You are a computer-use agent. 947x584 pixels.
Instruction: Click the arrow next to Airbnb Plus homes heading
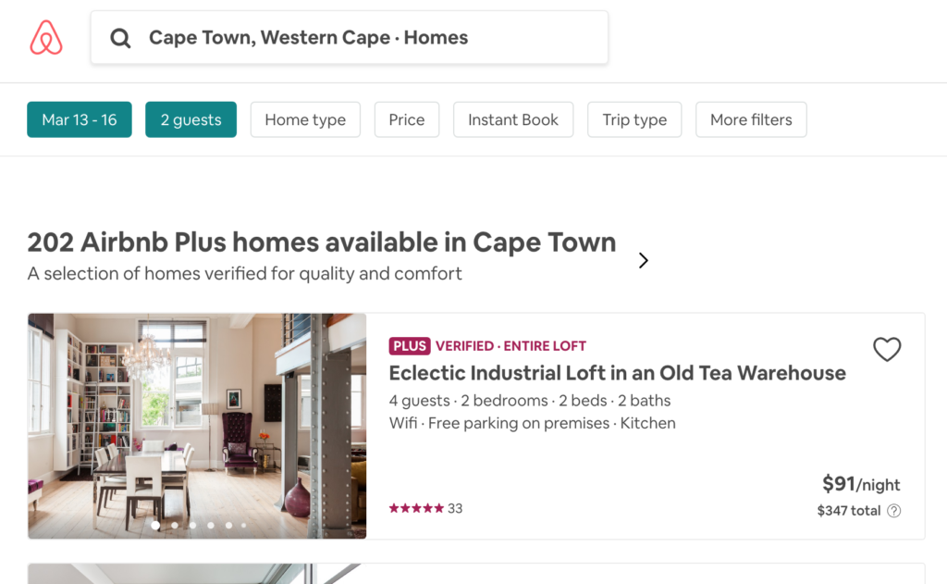tap(644, 261)
